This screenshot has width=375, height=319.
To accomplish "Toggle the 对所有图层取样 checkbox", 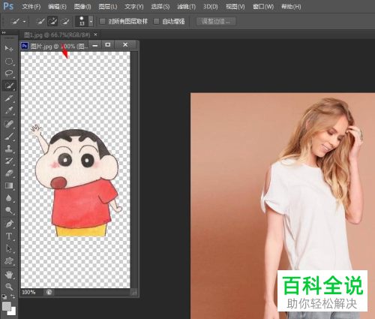I will tap(102, 22).
